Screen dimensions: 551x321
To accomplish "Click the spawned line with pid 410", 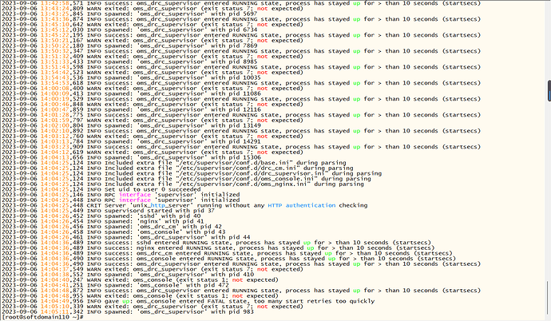I will tap(128, 275).
